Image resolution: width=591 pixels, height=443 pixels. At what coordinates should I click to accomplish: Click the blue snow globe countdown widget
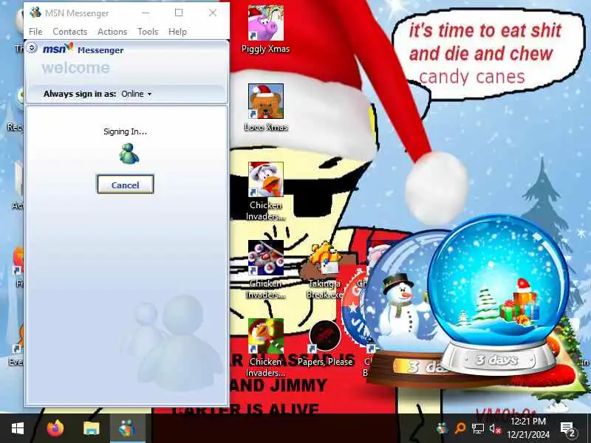(x=499, y=294)
